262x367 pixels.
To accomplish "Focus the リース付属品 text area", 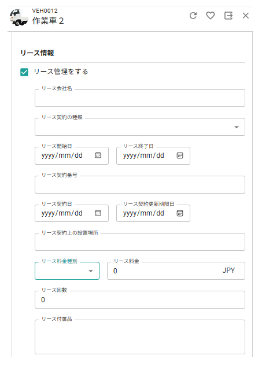I will tap(140, 337).
